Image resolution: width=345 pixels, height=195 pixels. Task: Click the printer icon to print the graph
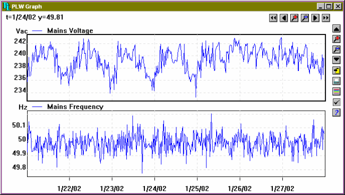pos(337,81)
